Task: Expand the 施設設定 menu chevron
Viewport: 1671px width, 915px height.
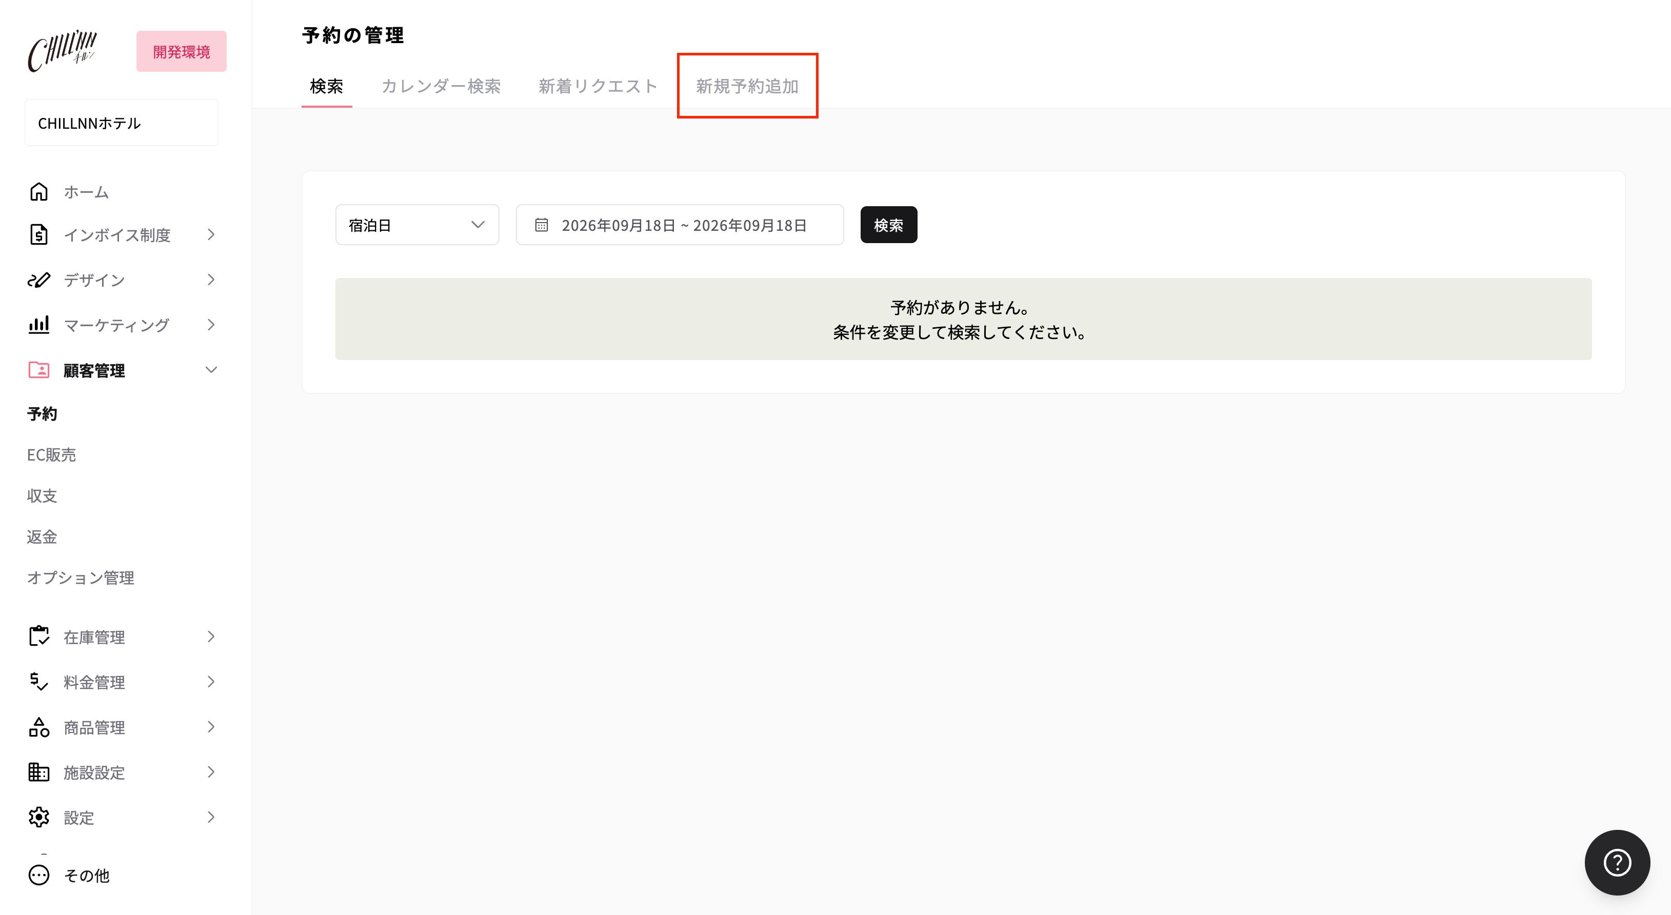Action: [211, 772]
